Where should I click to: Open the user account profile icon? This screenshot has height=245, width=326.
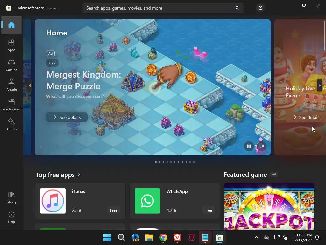coord(260,8)
